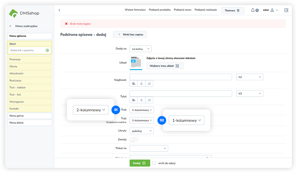Expand the Ukryty 'publikuj' dropdown

tap(142, 131)
